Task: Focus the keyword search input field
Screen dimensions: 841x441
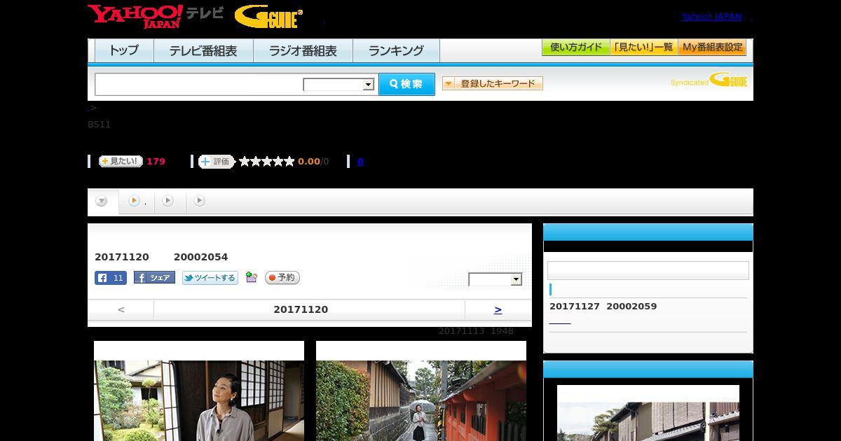Action: point(199,84)
